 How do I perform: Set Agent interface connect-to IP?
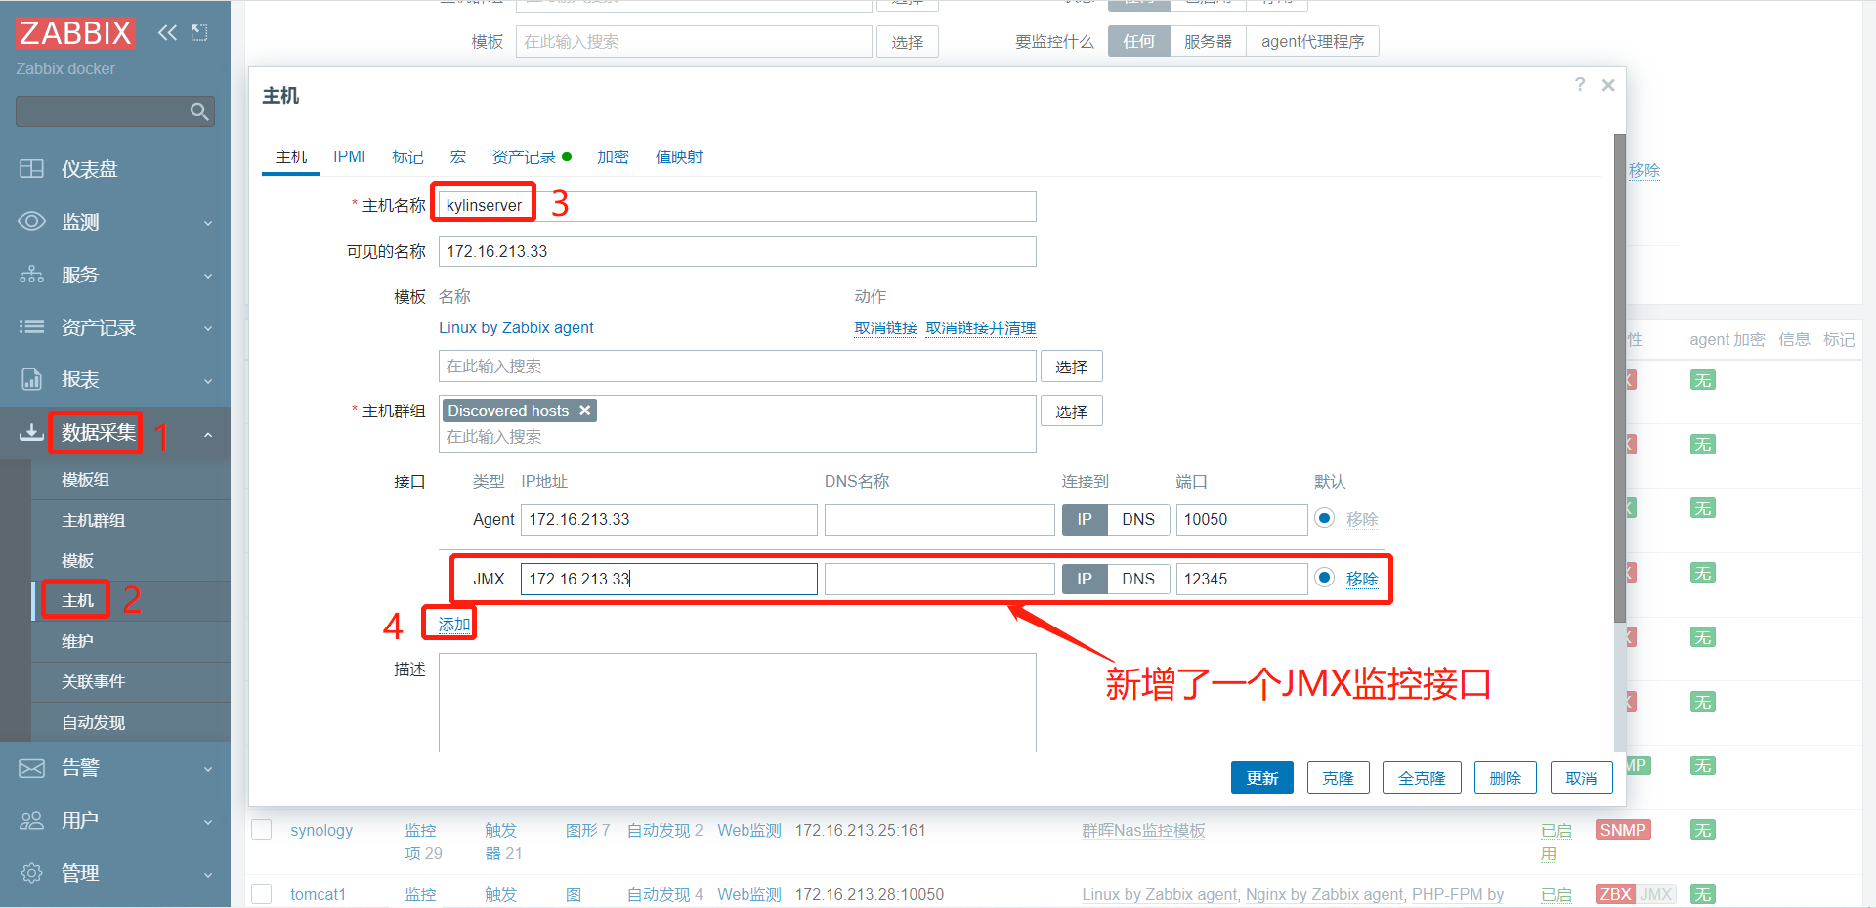tap(1085, 519)
